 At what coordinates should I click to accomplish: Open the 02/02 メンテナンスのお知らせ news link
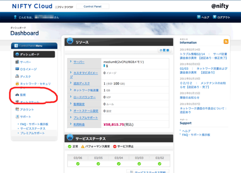(x=203, y=85)
